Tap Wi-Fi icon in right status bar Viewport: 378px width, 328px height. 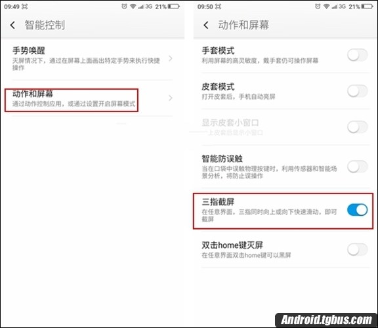(326, 7)
